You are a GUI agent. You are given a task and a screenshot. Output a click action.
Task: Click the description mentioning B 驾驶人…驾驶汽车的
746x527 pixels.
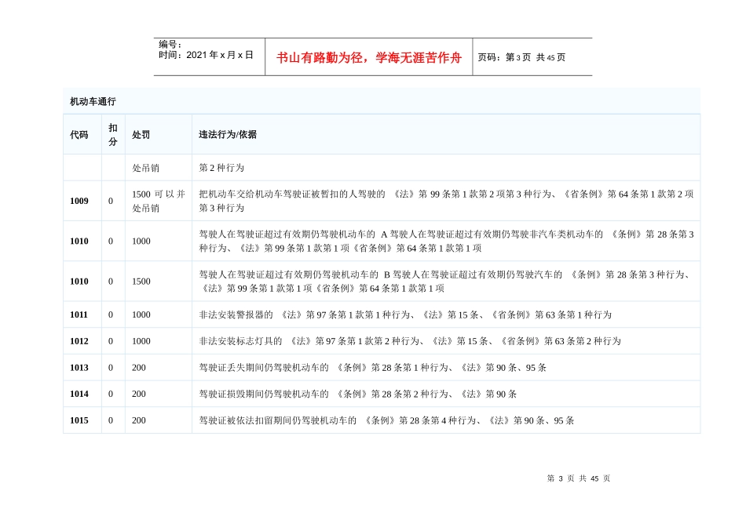click(446, 282)
